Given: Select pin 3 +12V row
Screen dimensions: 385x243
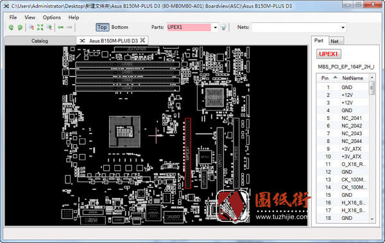Looking at the screenshot, I should coord(343,103).
